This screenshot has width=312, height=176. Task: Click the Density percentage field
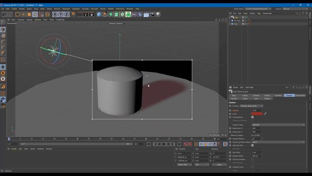[256, 110]
